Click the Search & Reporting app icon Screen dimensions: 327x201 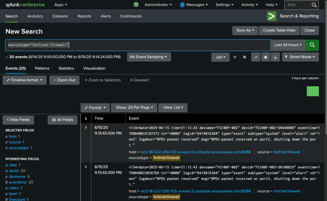pos(272,16)
